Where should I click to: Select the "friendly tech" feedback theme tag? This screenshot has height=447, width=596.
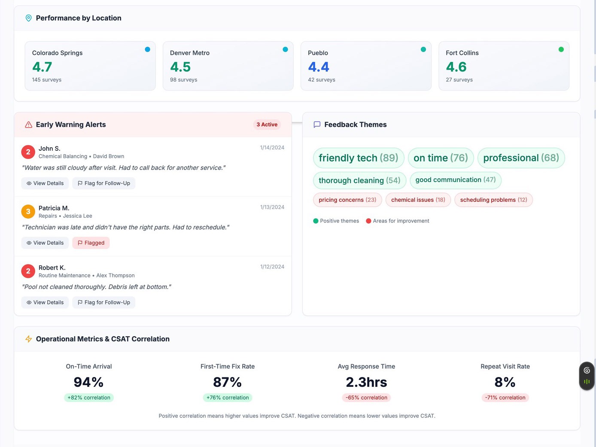point(358,158)
